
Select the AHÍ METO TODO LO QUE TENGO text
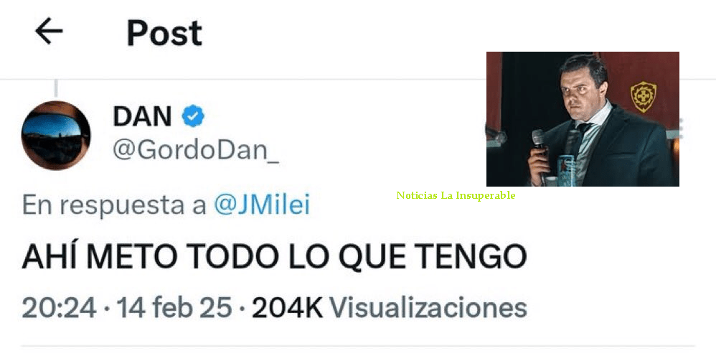275,256
